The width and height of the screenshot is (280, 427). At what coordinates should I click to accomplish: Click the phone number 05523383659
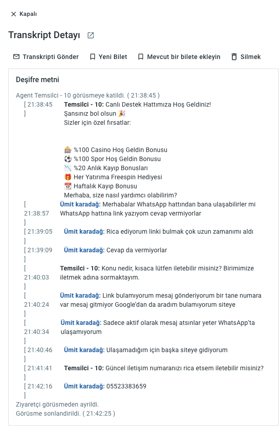pyautogui.click(x=126, y=386)
